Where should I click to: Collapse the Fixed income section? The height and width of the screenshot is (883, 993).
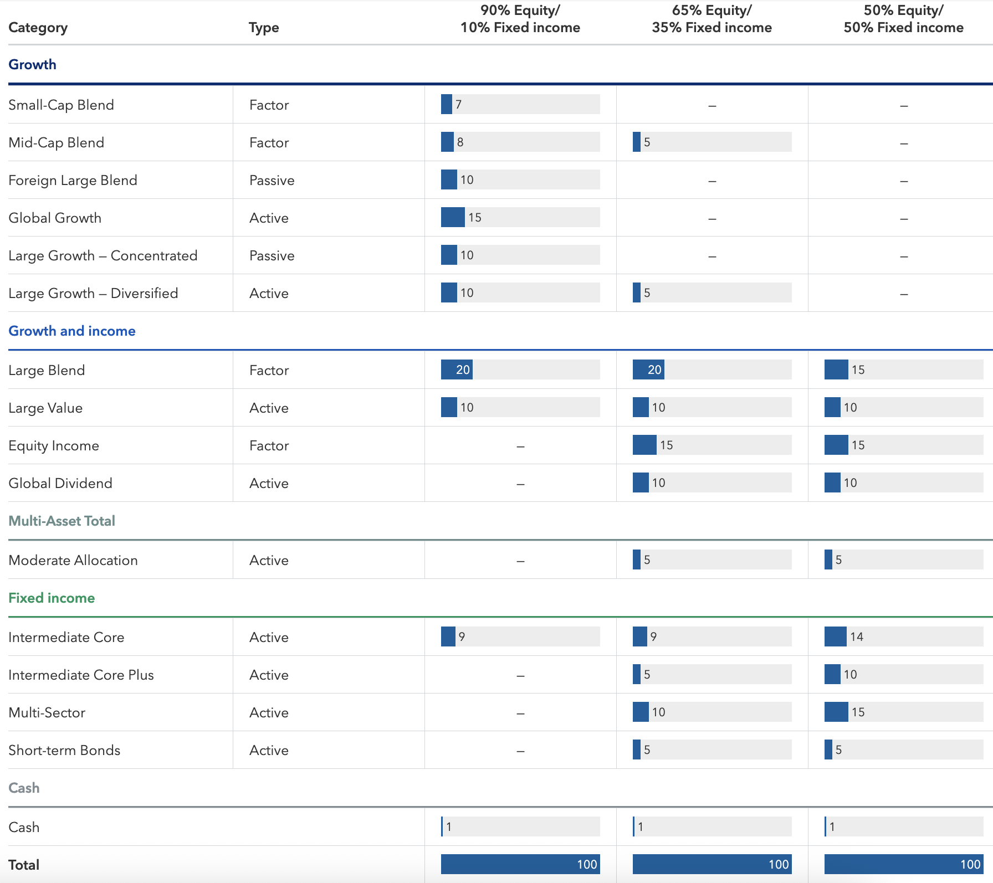[51, 598]
